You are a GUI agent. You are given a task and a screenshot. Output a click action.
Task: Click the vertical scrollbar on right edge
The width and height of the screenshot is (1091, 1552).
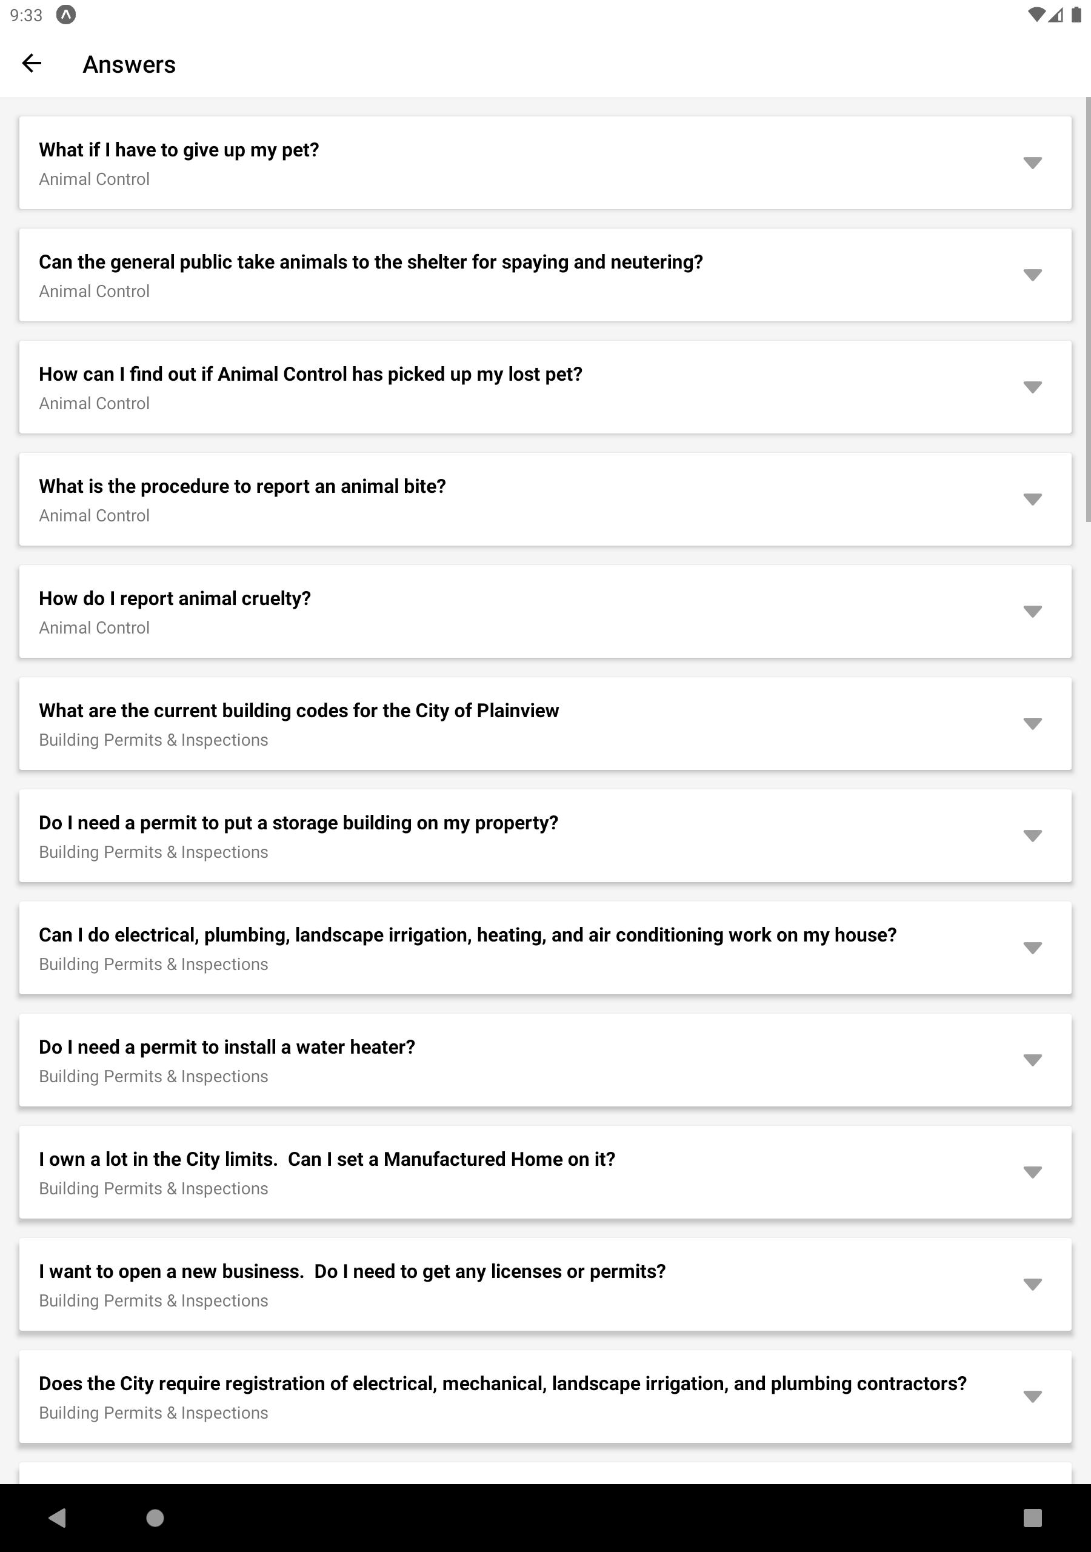(1087, 310)
